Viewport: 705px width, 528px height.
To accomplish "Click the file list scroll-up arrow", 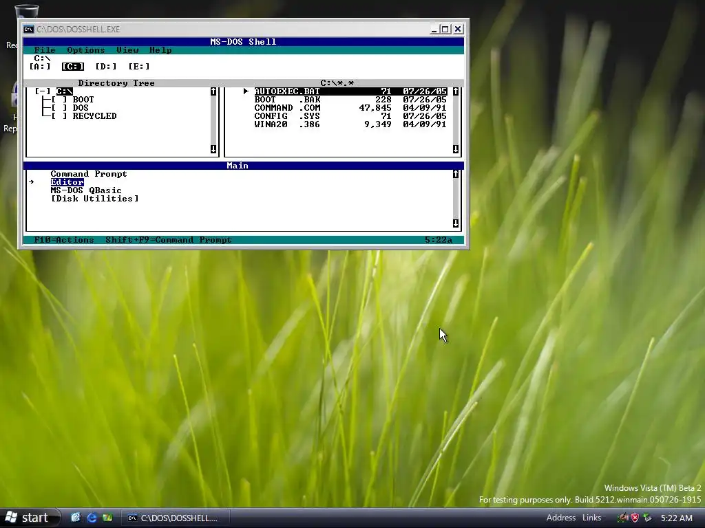I will [x=456, y=91].
